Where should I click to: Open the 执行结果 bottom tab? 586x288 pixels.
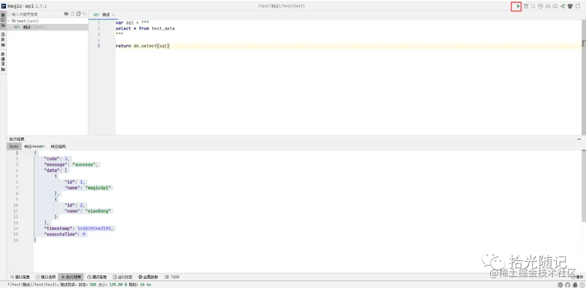point(72,277)
